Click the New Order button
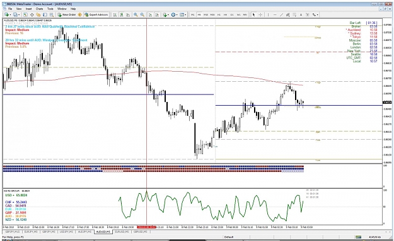Screen dimensions: 394x241 67,15
